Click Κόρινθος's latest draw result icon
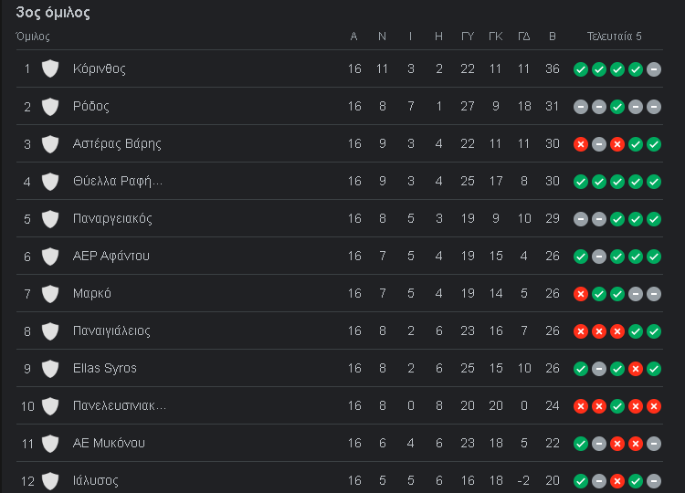 [654, 69]
